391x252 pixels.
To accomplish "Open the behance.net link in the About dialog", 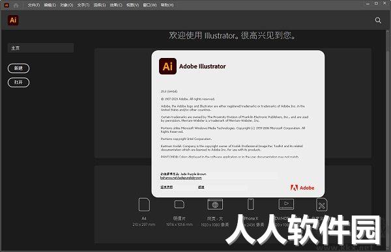I will click(x=181, y=178).
